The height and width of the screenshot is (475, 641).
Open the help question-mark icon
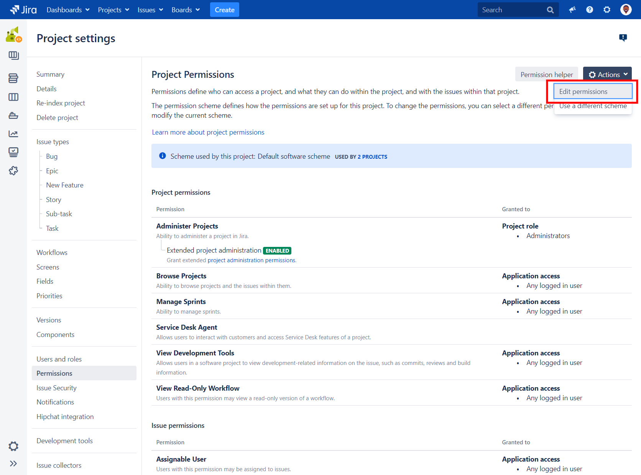point(589,10)
